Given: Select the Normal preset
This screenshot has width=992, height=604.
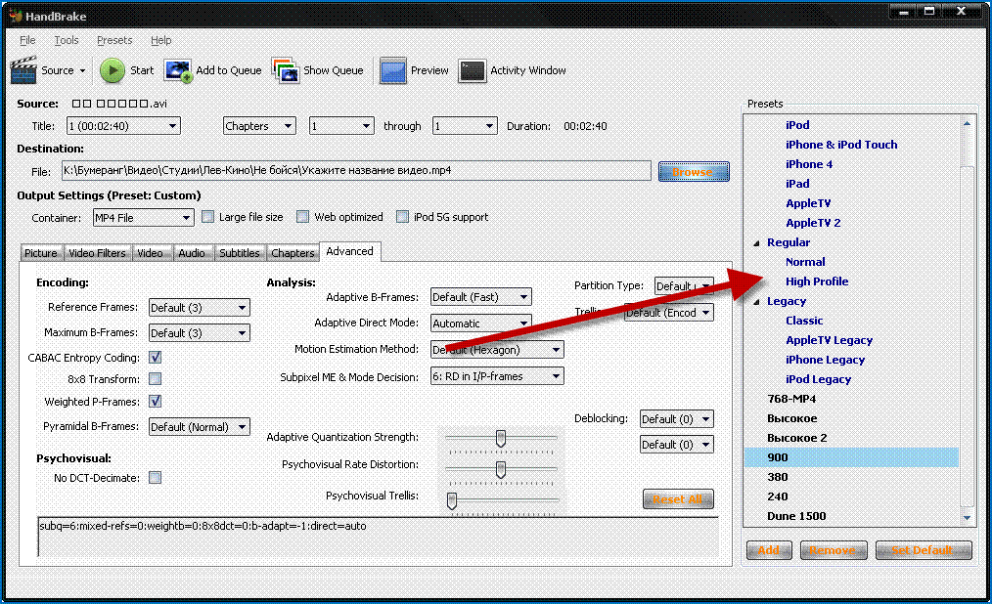Looking at the screenshot, I should click(805, 262).
